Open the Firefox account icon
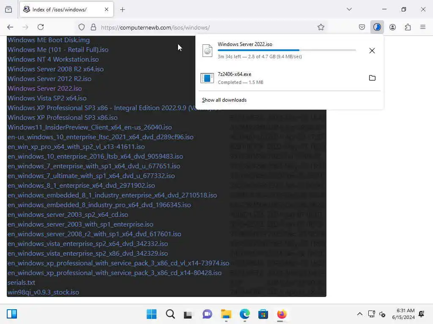The image size is (433, 324). (393, 27)
